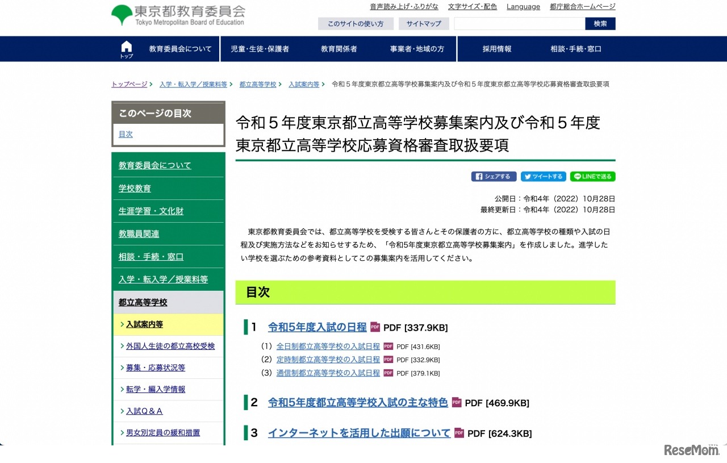Click the このサイトの使い方 button
Viewport: 727px width, 463px height.
pos(356,24)
